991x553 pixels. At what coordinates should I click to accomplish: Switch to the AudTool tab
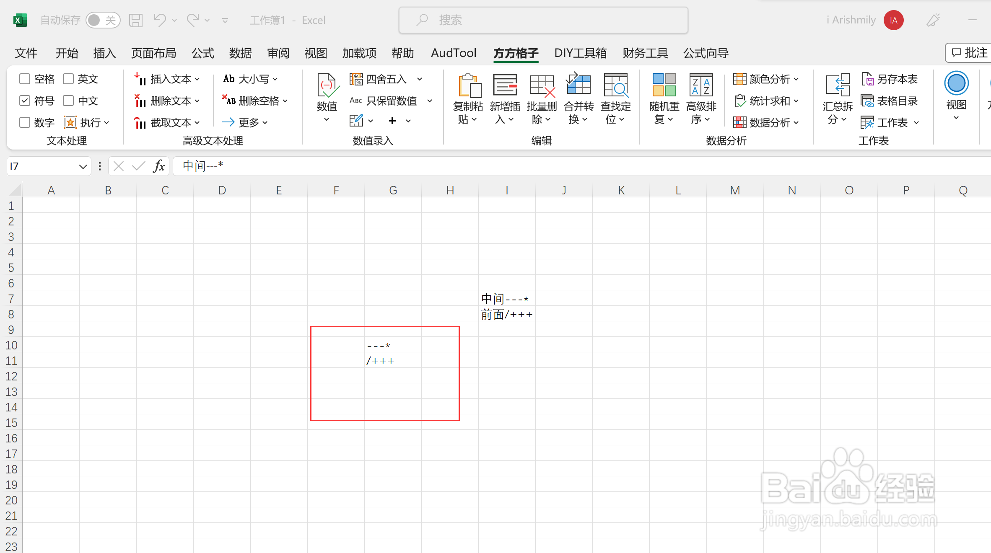click(454, 53)
